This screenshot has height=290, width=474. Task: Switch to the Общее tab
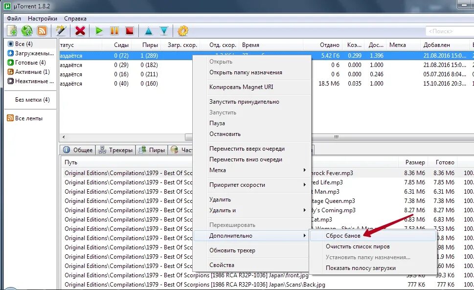click(78, 150)
